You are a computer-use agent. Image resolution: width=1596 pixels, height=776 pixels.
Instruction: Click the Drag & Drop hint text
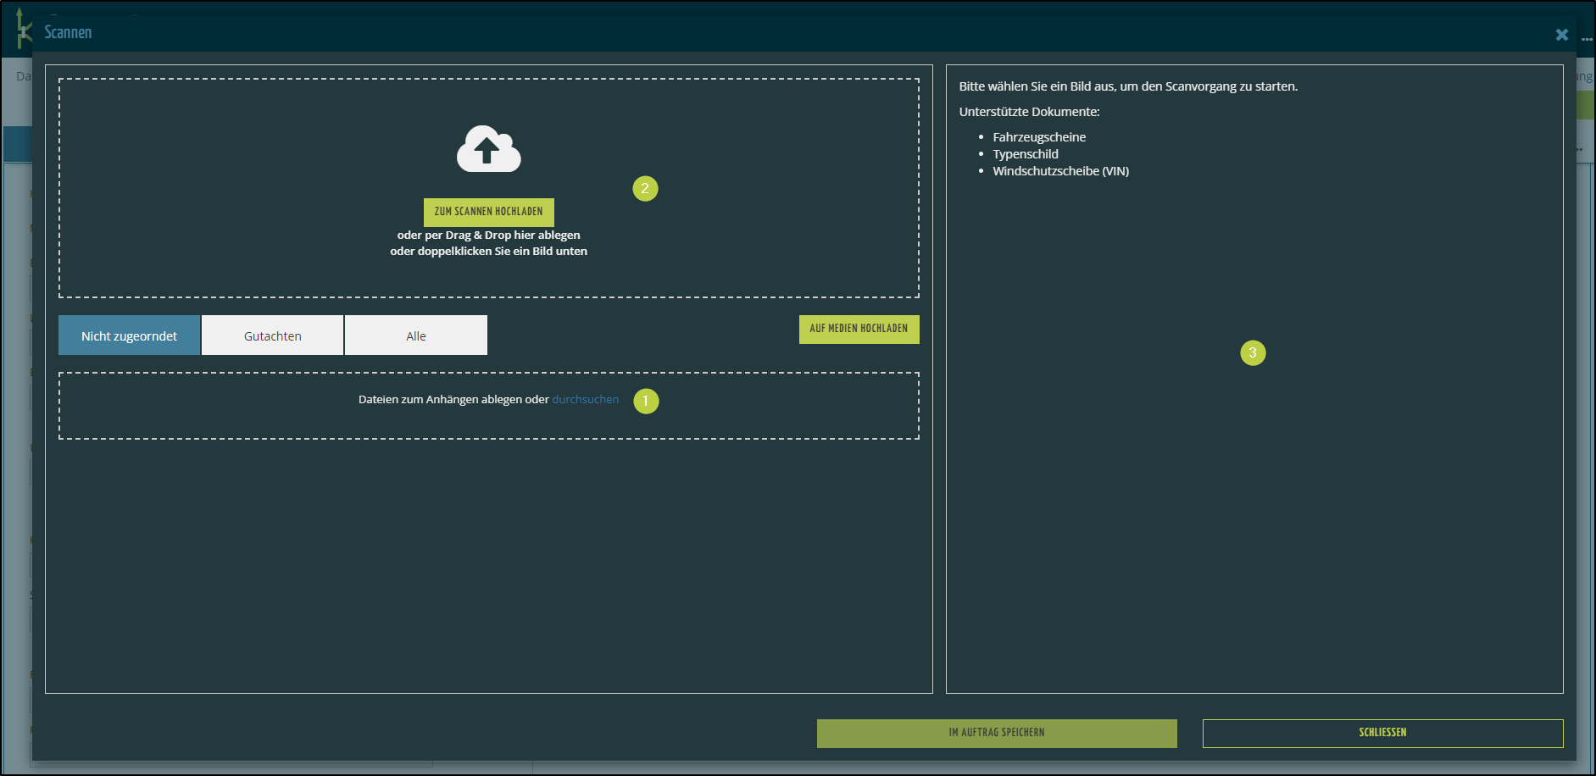pyautogui.click(x=488, y=236)
